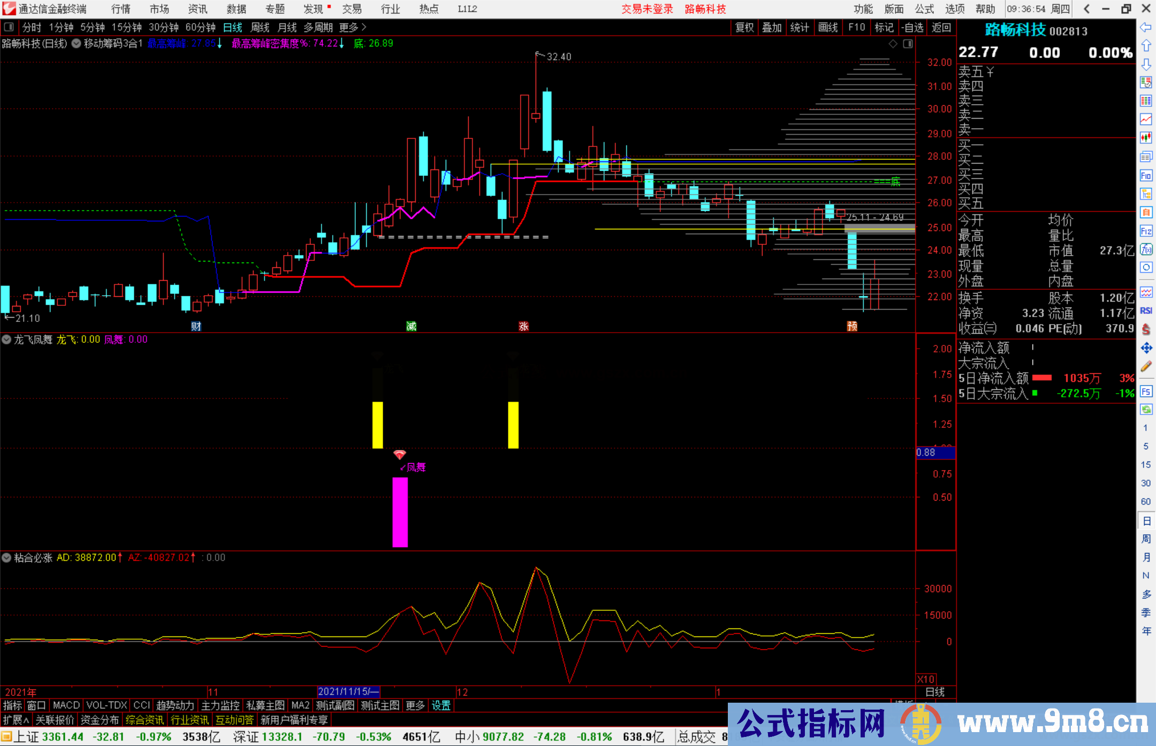Open the 行情 menu
This screenshot has width=1156, height=746.
121,9
